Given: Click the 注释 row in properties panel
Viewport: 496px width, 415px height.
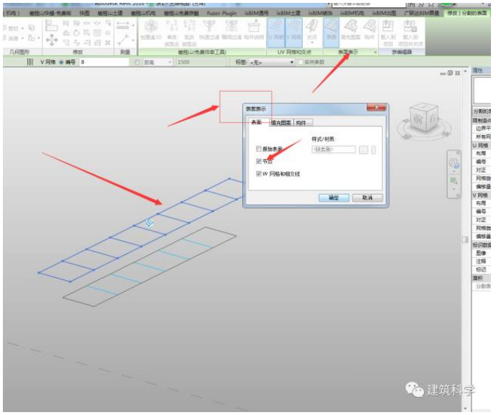Looking at the screenshot, I should pos(482,261).
